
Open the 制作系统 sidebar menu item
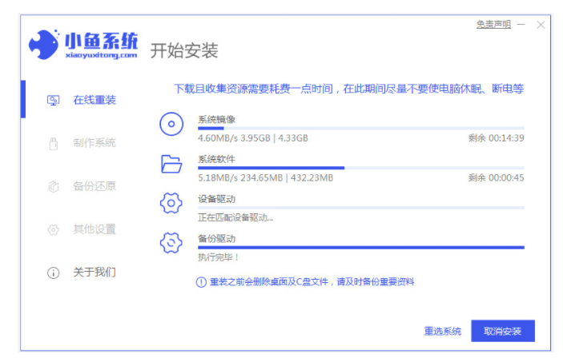click(94, 143)
